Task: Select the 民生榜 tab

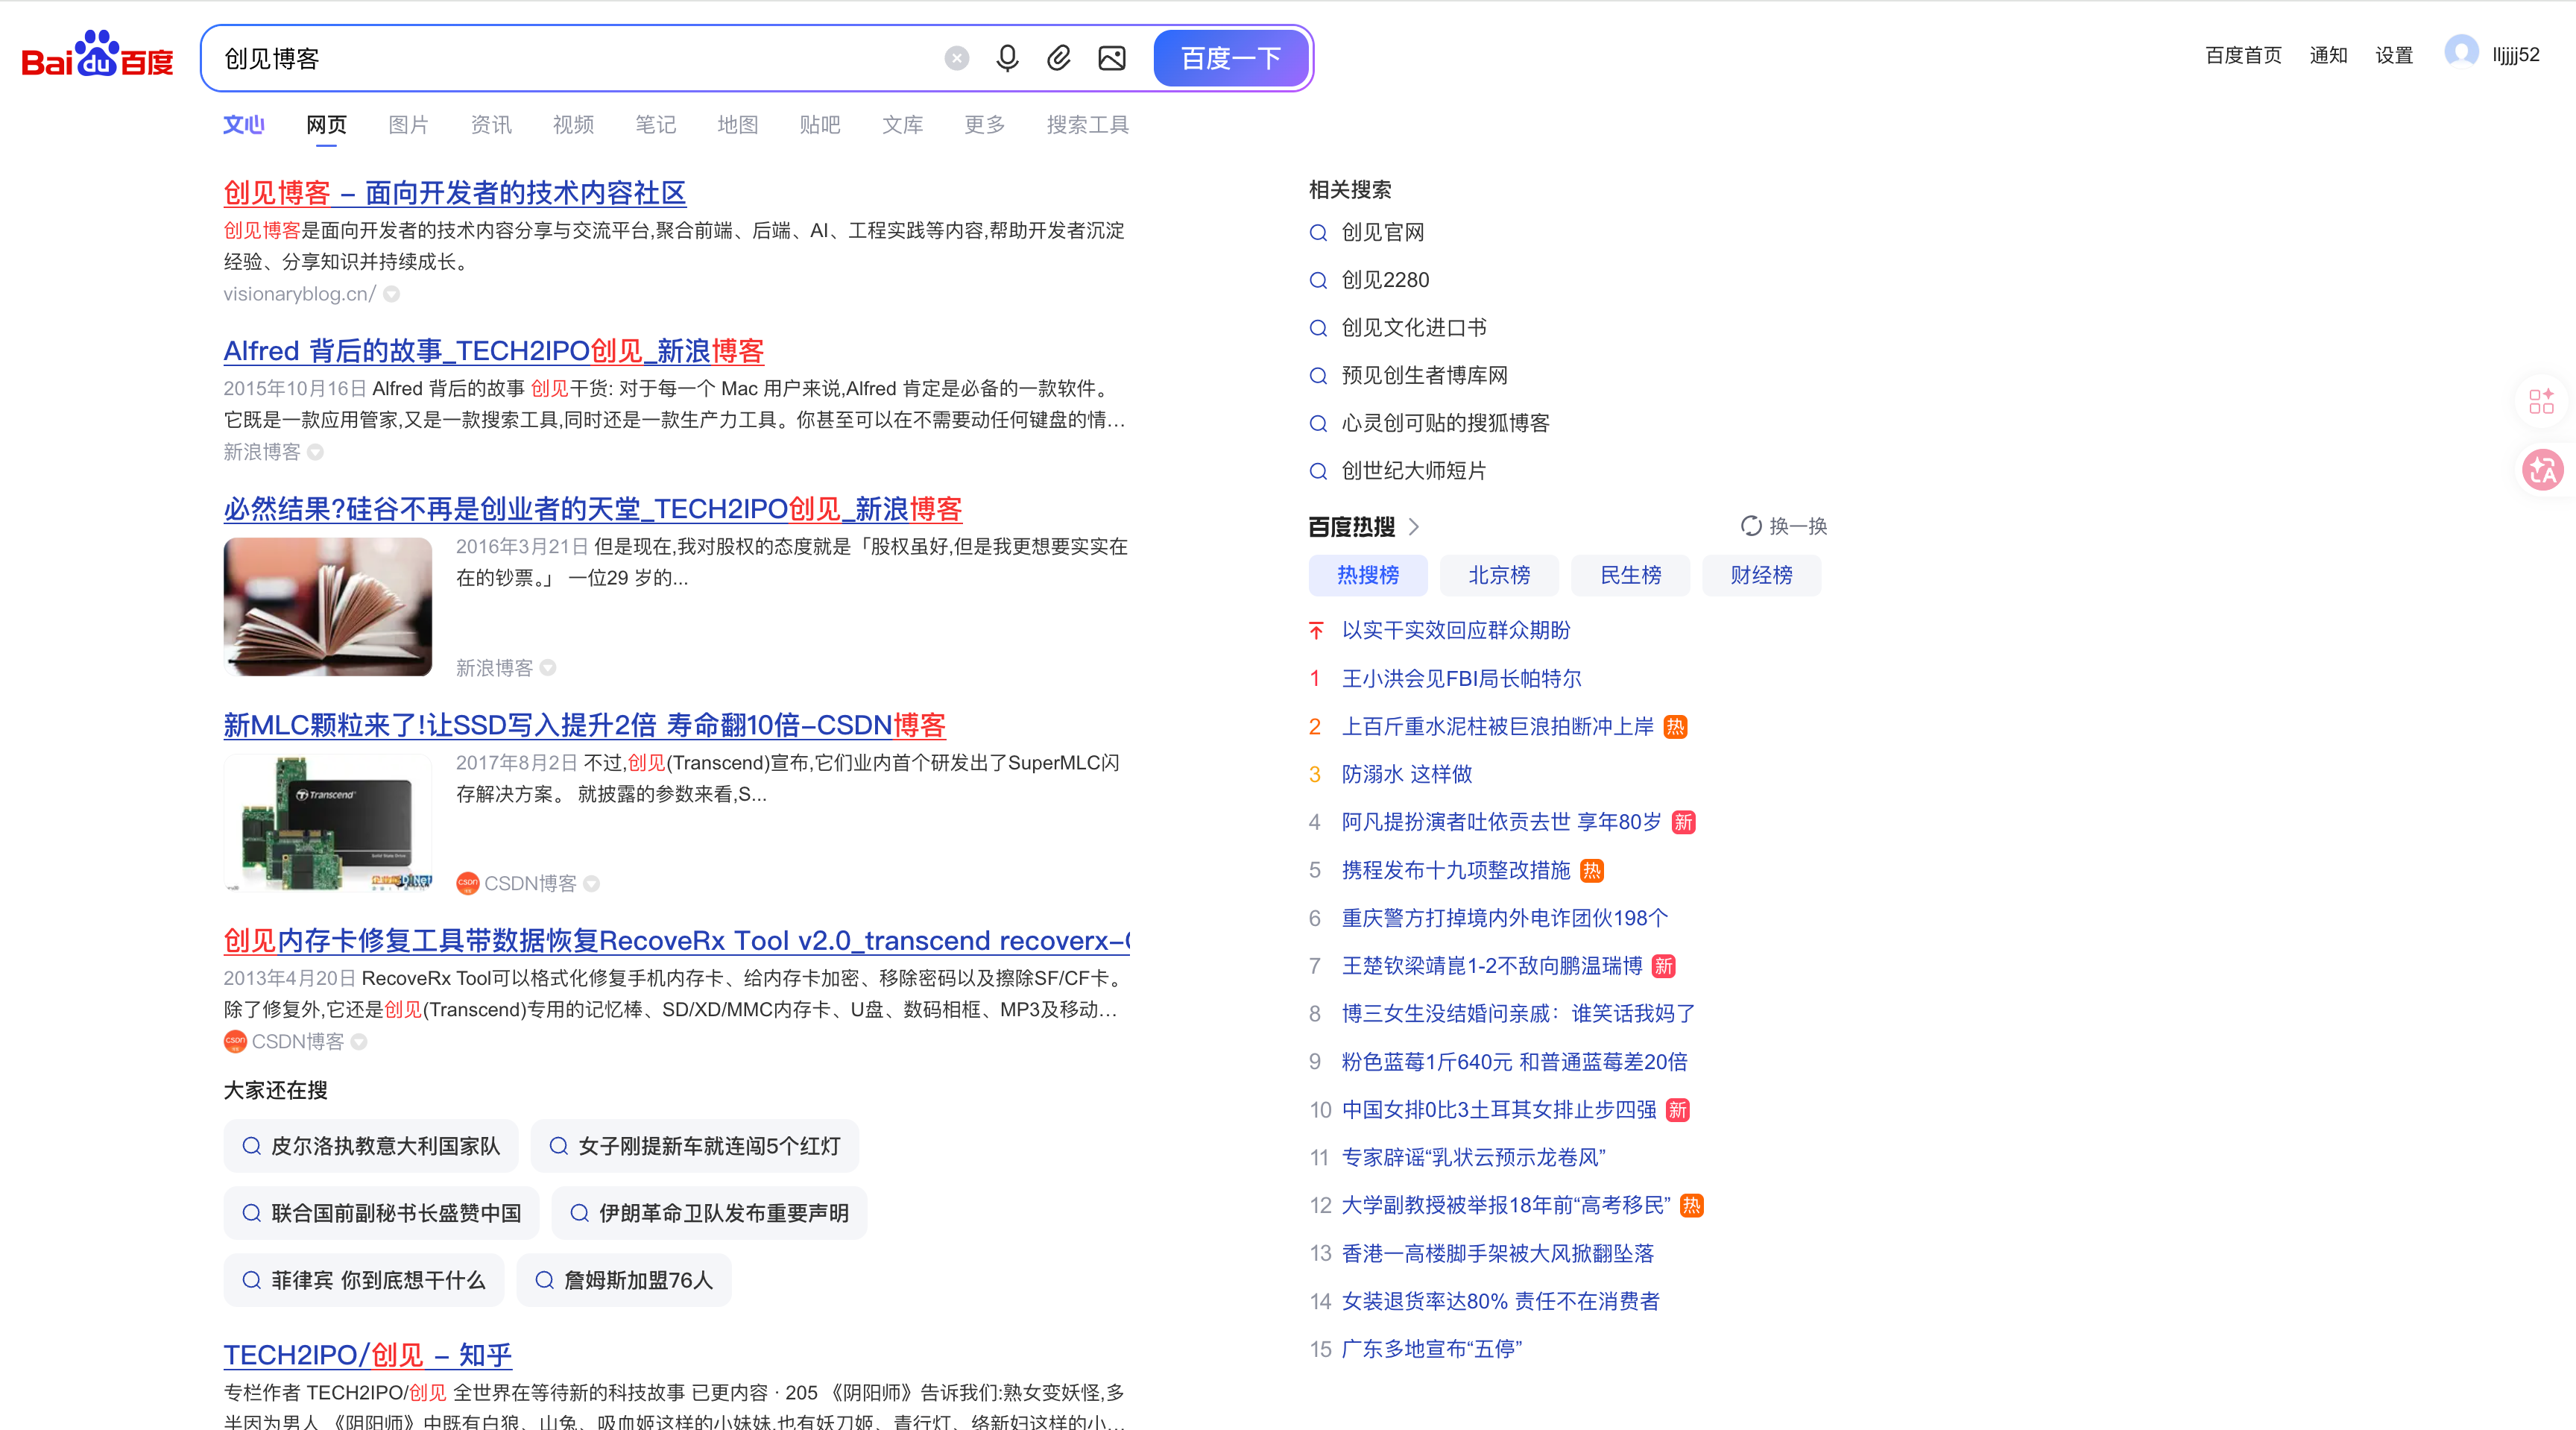Action: point(1630,575)
